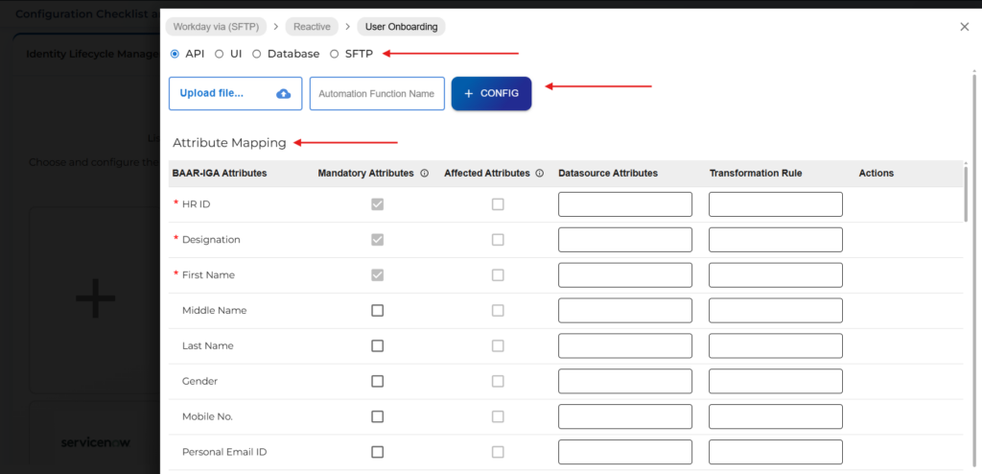Click Datasource Attributes field for HR ID
The width and height of the screenshot is (982, 474).
[x=625, y=204]
